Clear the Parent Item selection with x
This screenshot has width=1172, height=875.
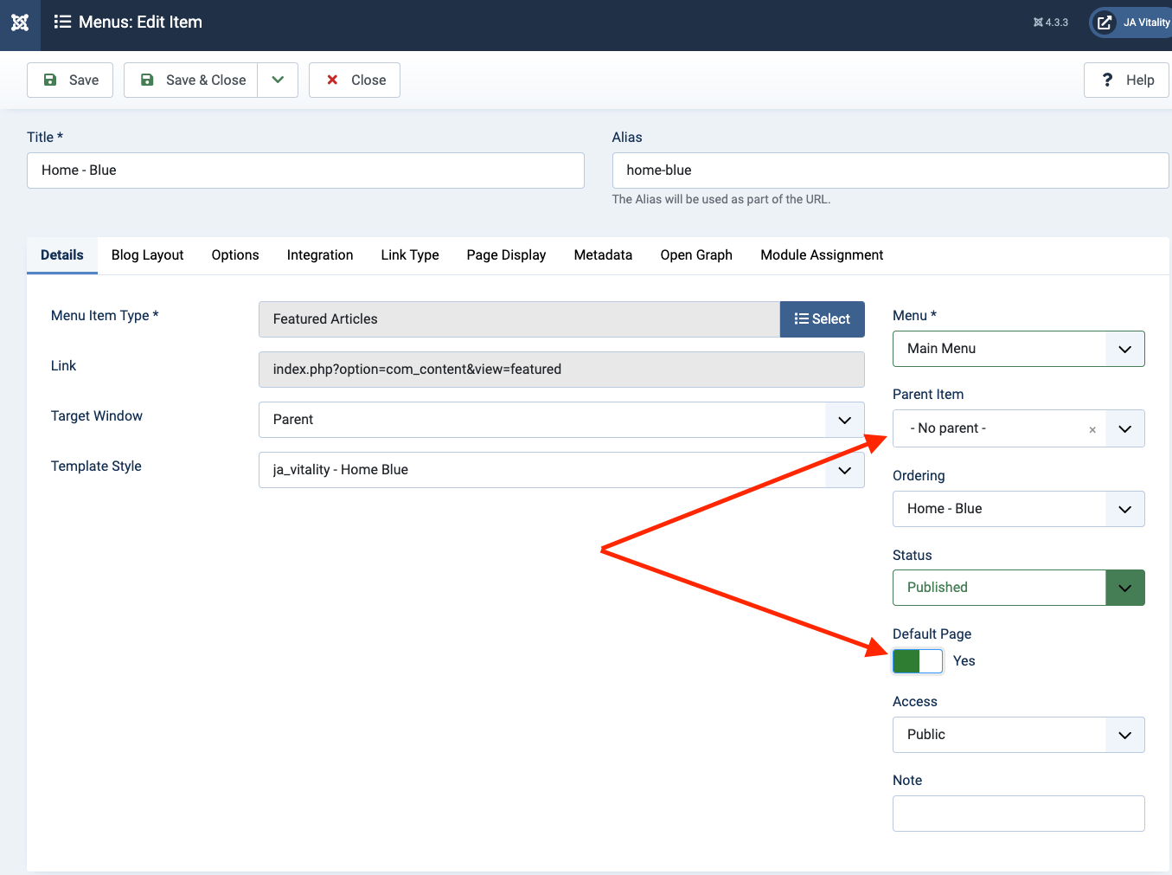coord(1092,429)
